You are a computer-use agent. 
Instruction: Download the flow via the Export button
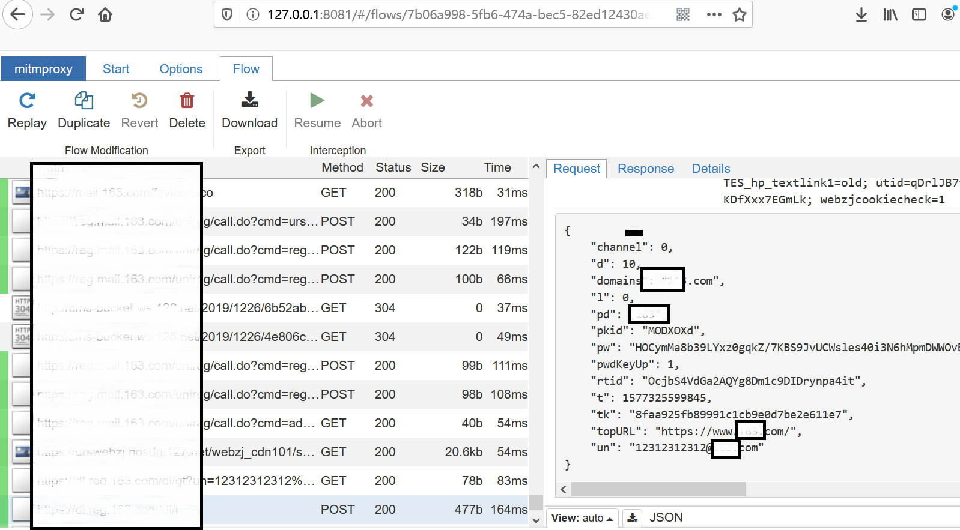click(x=250, y=110)
